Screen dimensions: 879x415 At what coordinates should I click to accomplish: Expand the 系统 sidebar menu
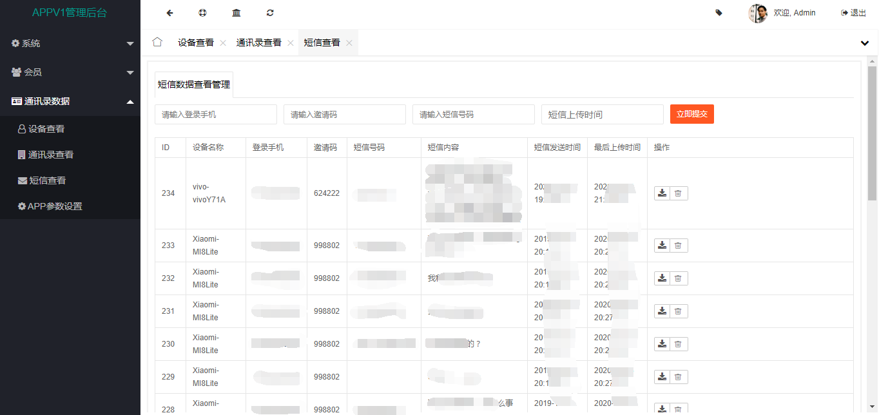(x=70, y=43)
